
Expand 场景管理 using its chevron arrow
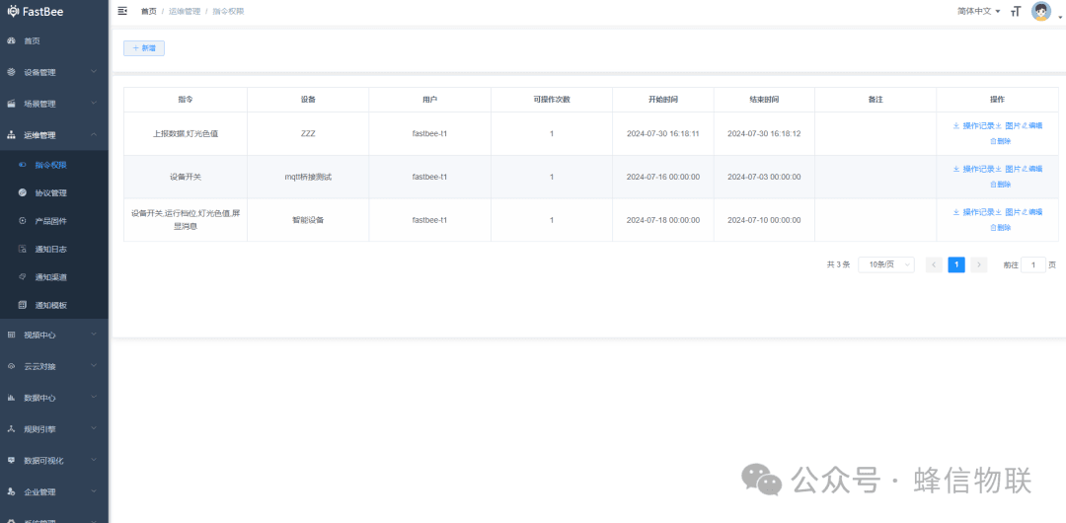coord(94,104)
